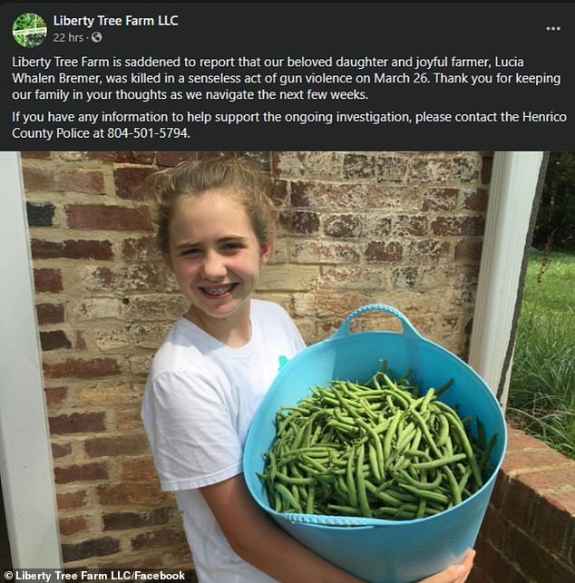This screenshot has width=575, height=583.
Task: Click the phone number 804-501-5794
Action: coord(148,133)
